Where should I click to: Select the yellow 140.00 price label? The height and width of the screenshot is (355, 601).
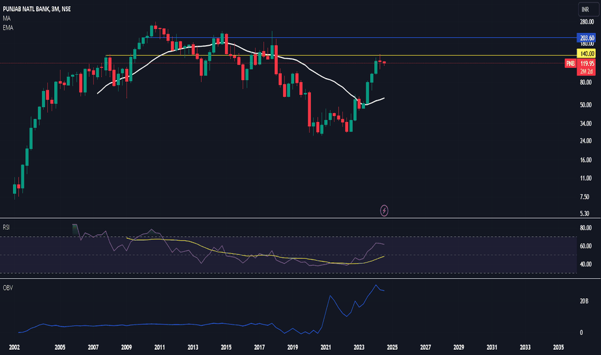(x=586, y=54)
